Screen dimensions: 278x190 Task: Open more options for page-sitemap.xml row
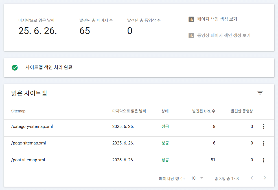click(x=263, y=143)
